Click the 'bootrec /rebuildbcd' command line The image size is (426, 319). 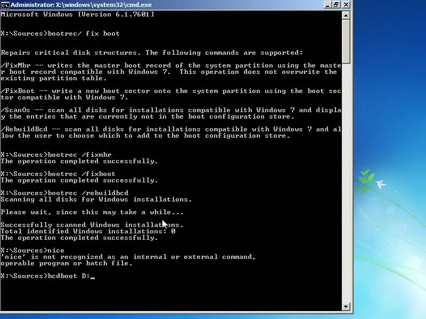click(x=64, y=193)
